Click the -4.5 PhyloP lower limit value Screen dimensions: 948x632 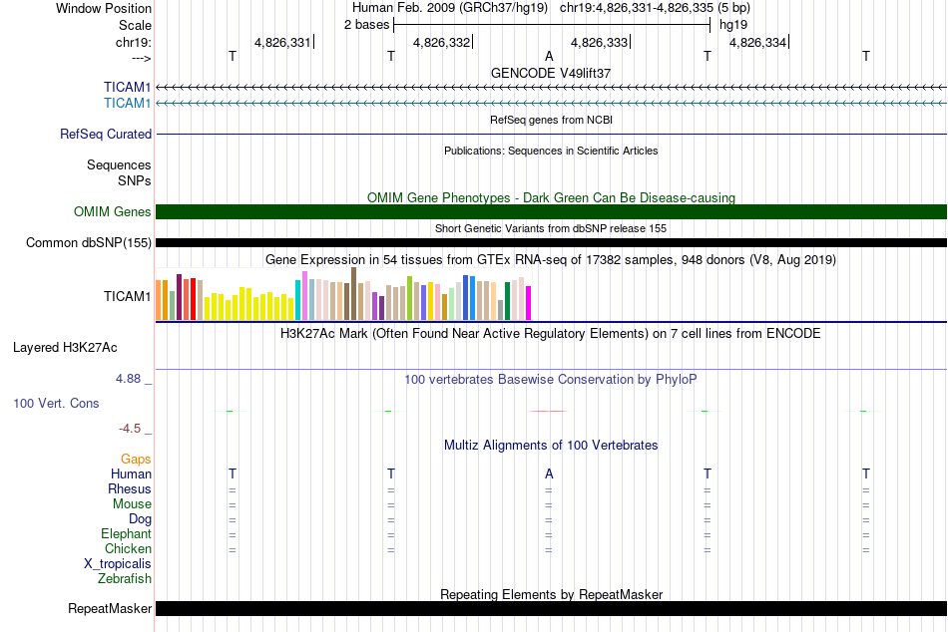click(130, 429)
